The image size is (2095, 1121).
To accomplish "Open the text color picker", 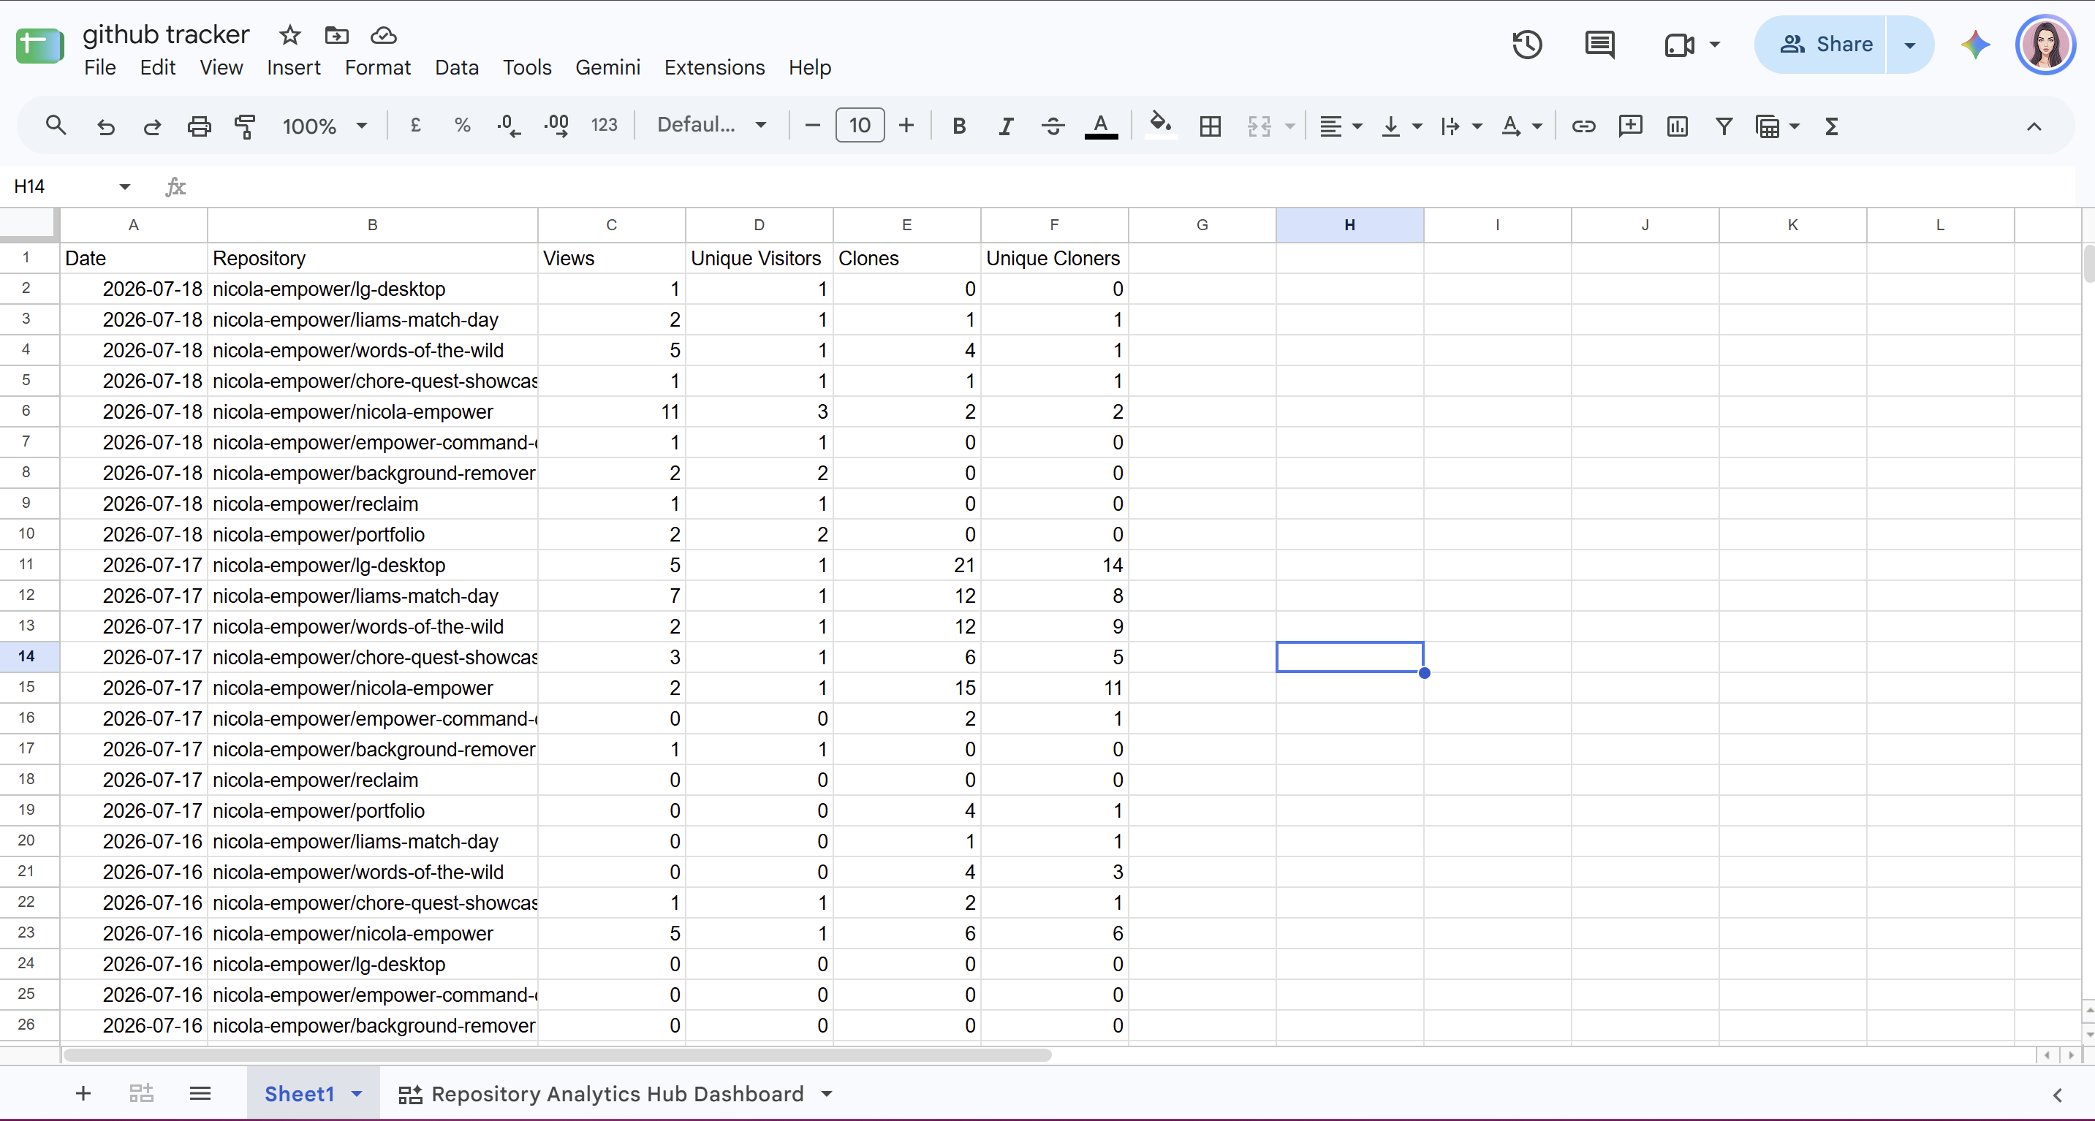I will tap(1101, 126).
